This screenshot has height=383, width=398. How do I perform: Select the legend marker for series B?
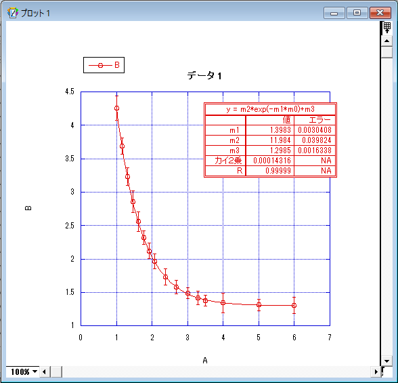tap(100, 65)
